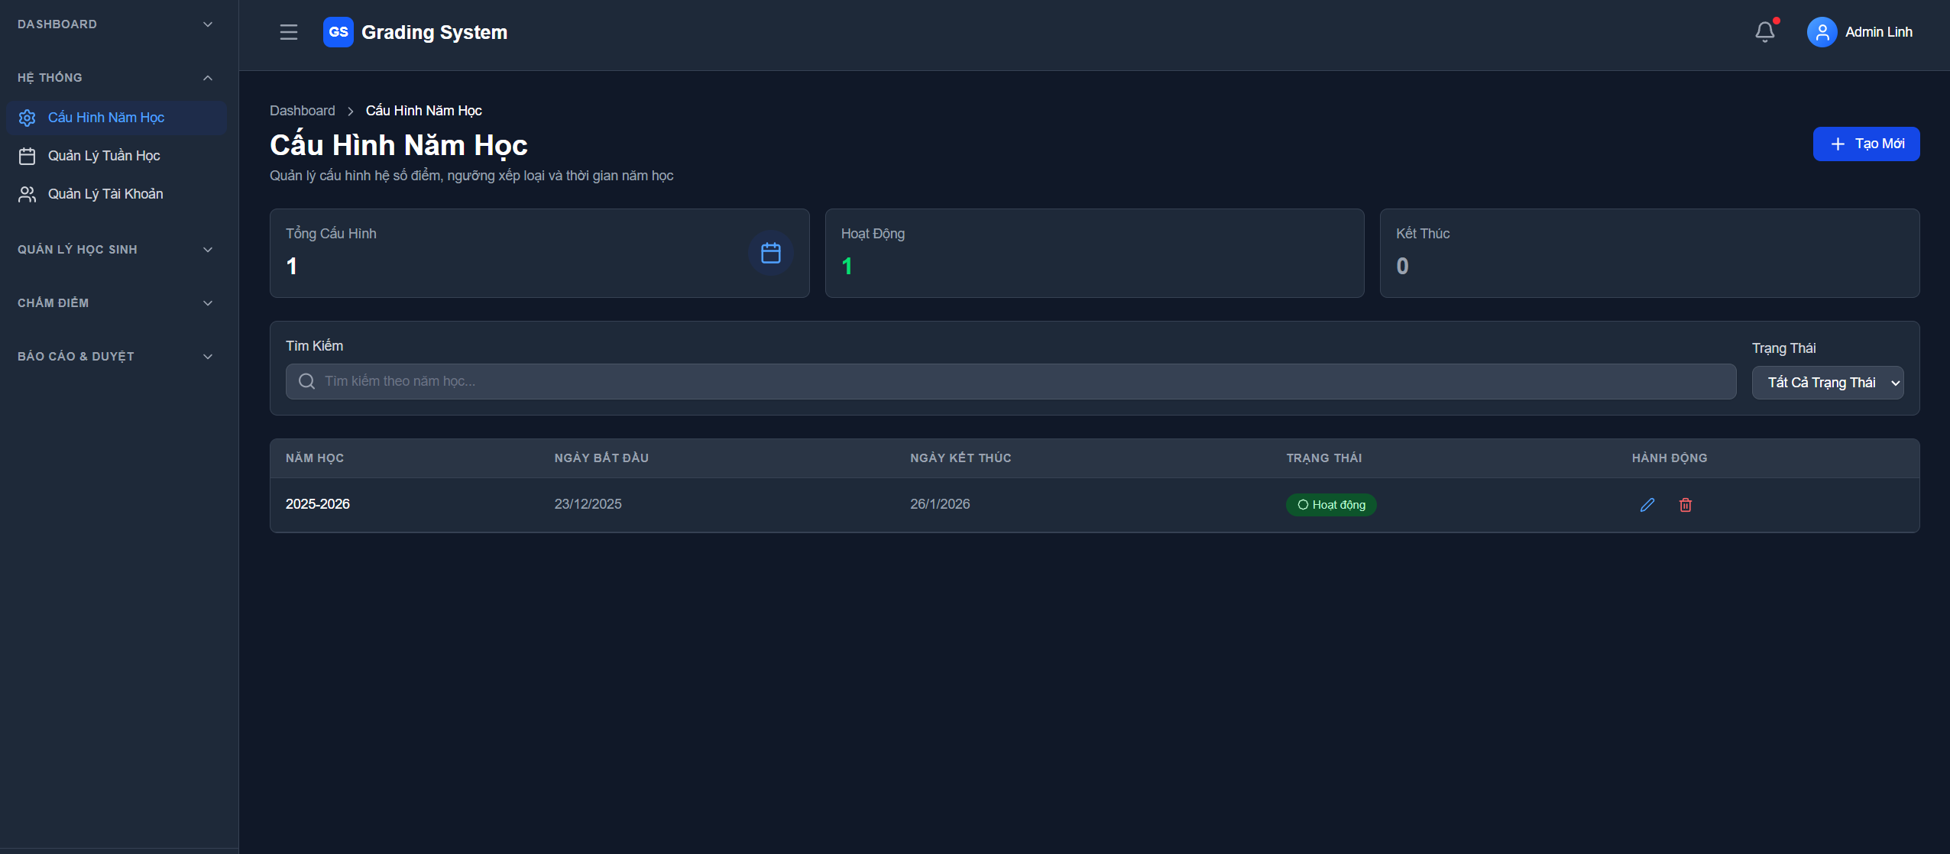This screenshot has width=1950, height=854.
Task: Click the red trash delete icon
Action: tap(1685, 505)
